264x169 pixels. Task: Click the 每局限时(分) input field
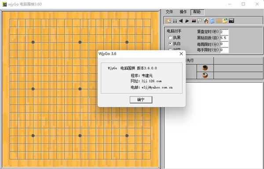coord(224,44)
